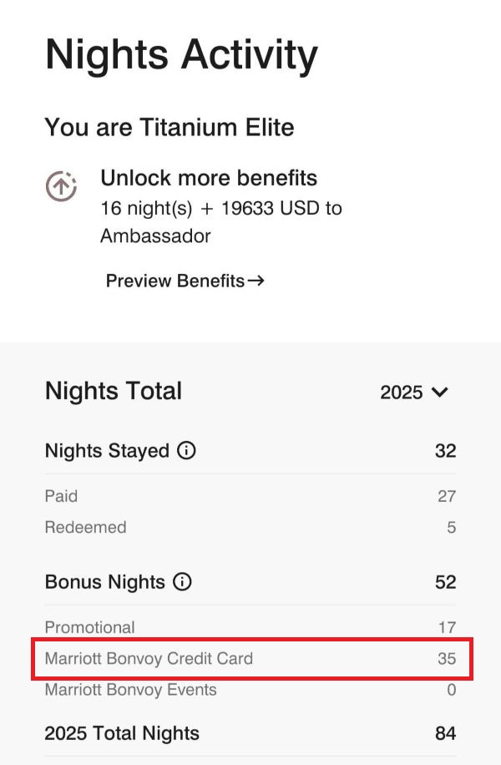Screen dimensions: 501x765
Task: Click the Nights Activity page title
Action: coord(181,55)
